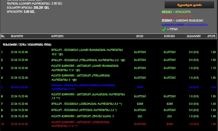
Task: Click the green checkmark legend icon
Action: (164, 29)
